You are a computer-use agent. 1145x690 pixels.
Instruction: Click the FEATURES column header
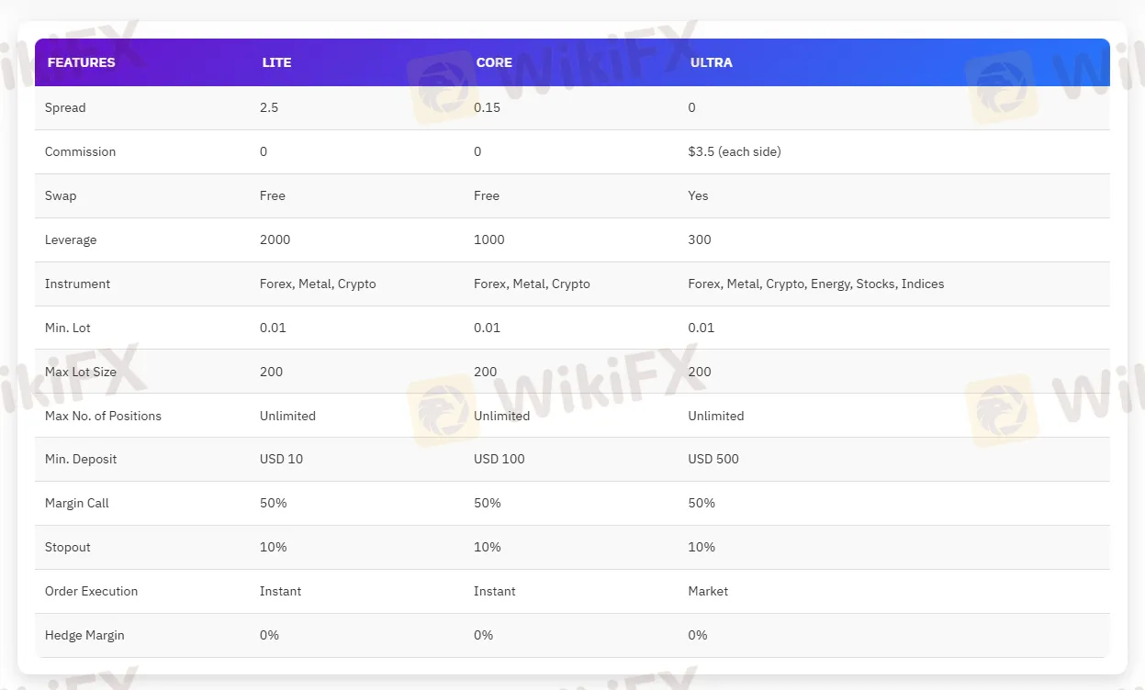[x=81, y=62]
